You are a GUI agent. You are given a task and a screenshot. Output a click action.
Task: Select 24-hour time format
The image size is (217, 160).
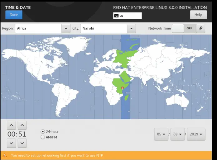click(x=43, y=132)
